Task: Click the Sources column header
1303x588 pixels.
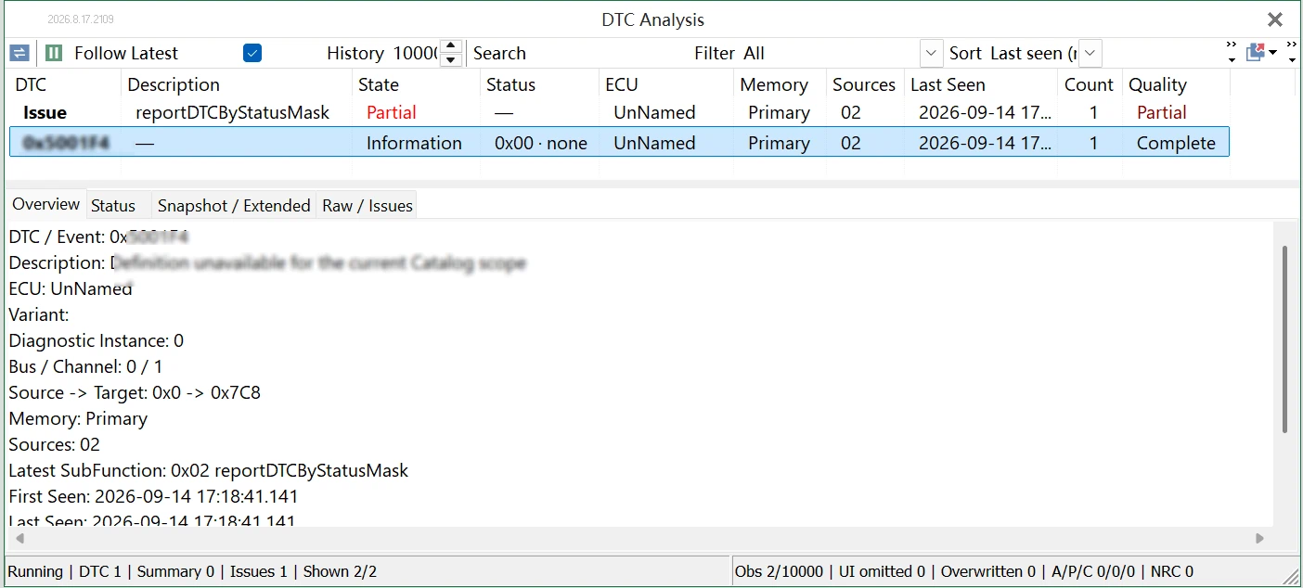Action: point(865,84)
